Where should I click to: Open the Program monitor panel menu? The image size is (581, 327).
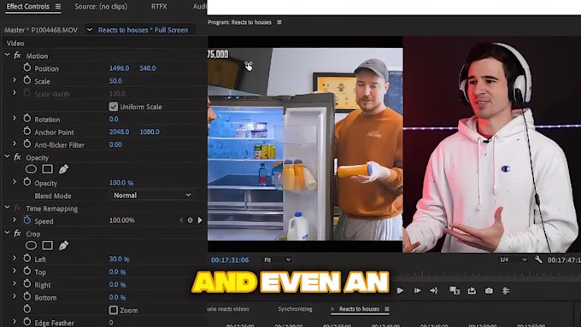pos(279,22)
